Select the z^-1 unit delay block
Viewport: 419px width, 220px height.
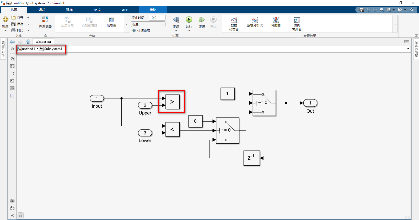tap(252, 158)
